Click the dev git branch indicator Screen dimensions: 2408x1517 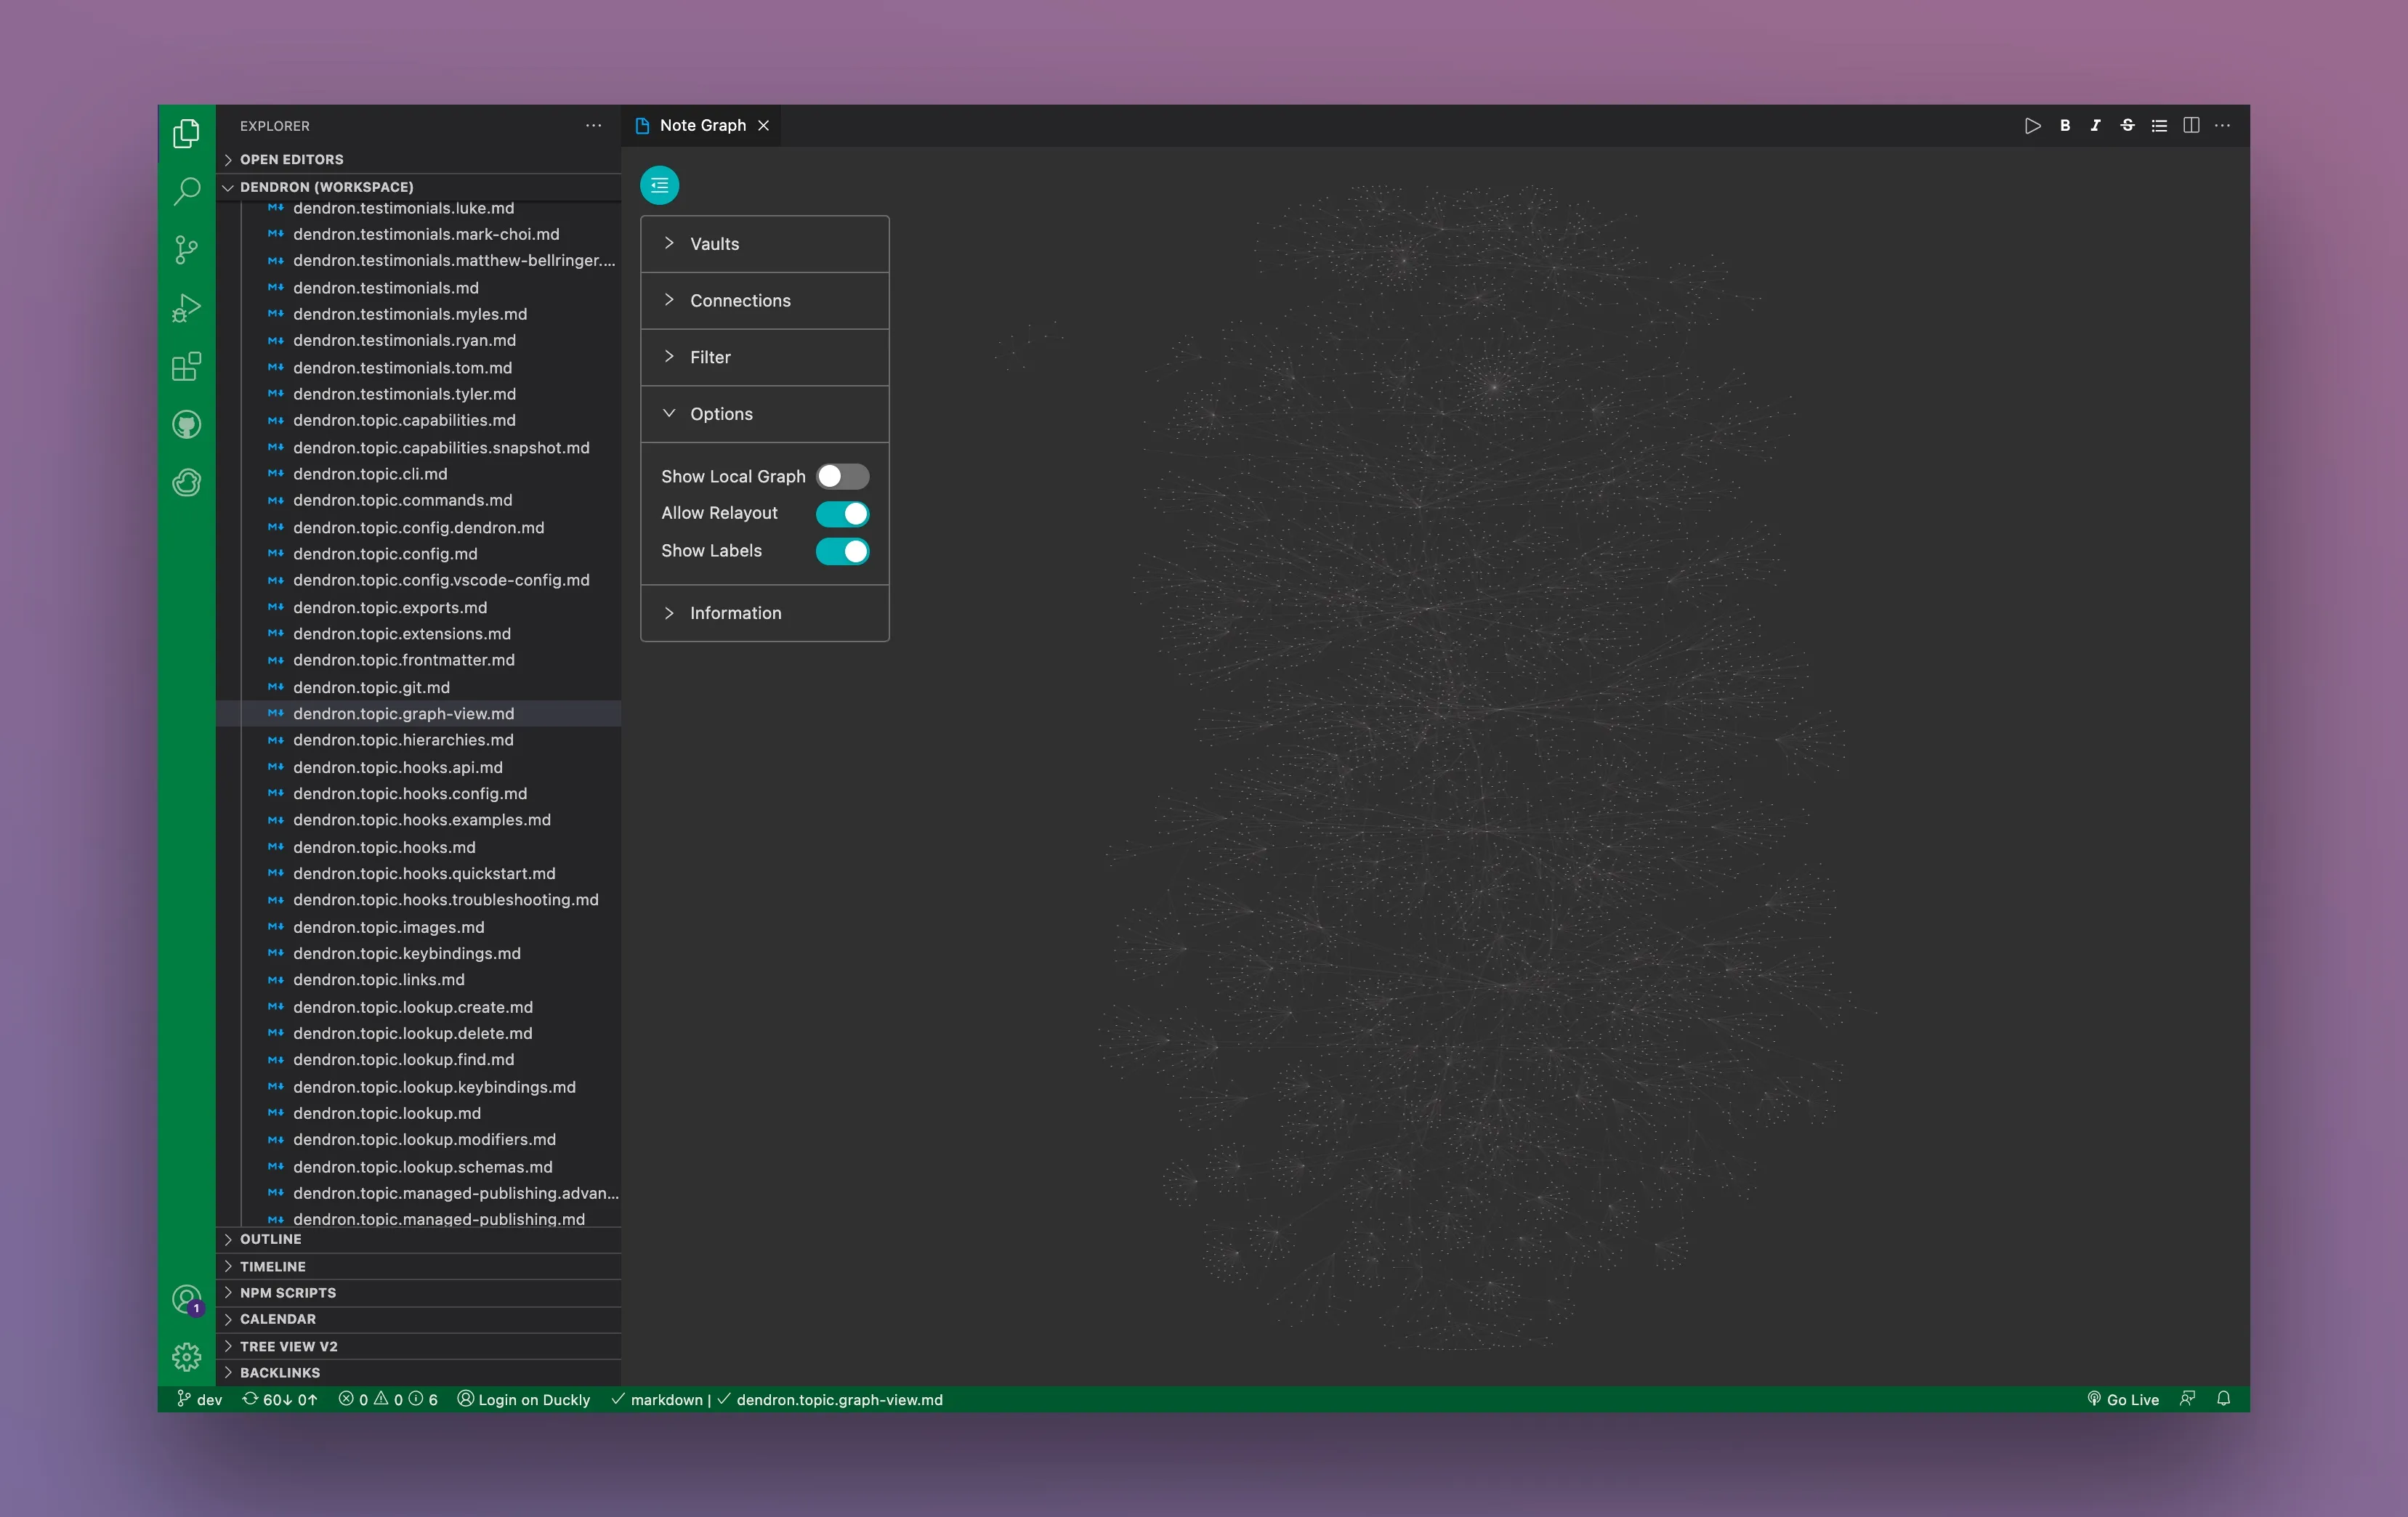tap(199, 1399)
